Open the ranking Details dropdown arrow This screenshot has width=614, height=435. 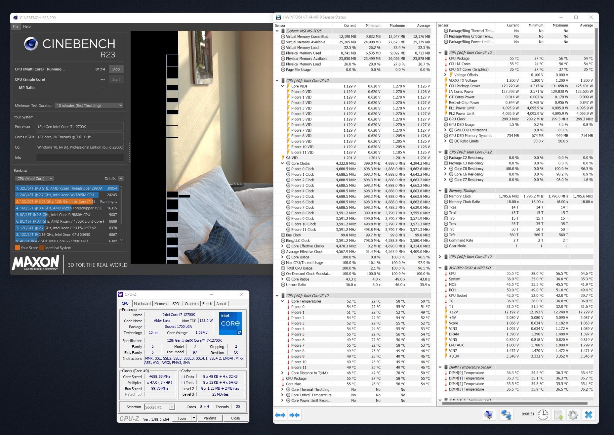point(121,179)
